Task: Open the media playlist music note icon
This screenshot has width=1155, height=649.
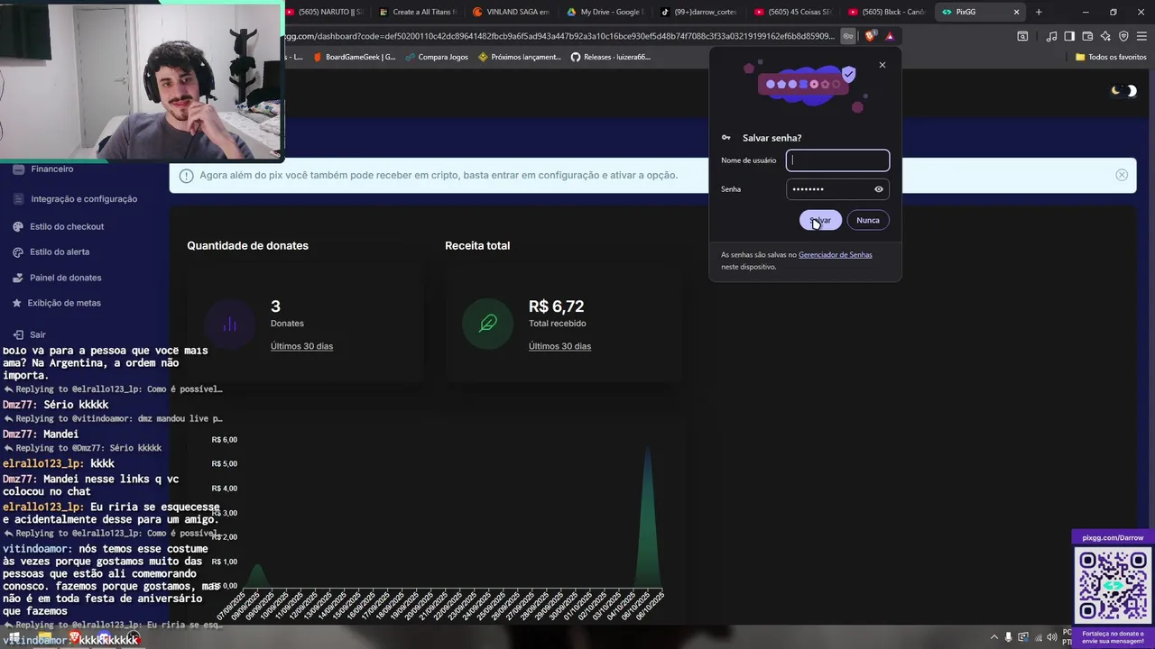Action: [1051, 36]
